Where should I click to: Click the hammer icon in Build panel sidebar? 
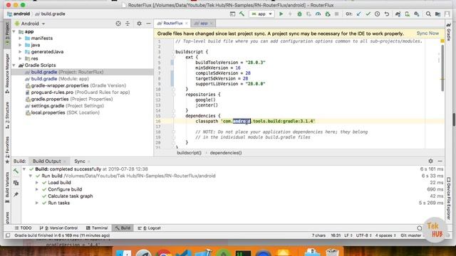(16, 171)
